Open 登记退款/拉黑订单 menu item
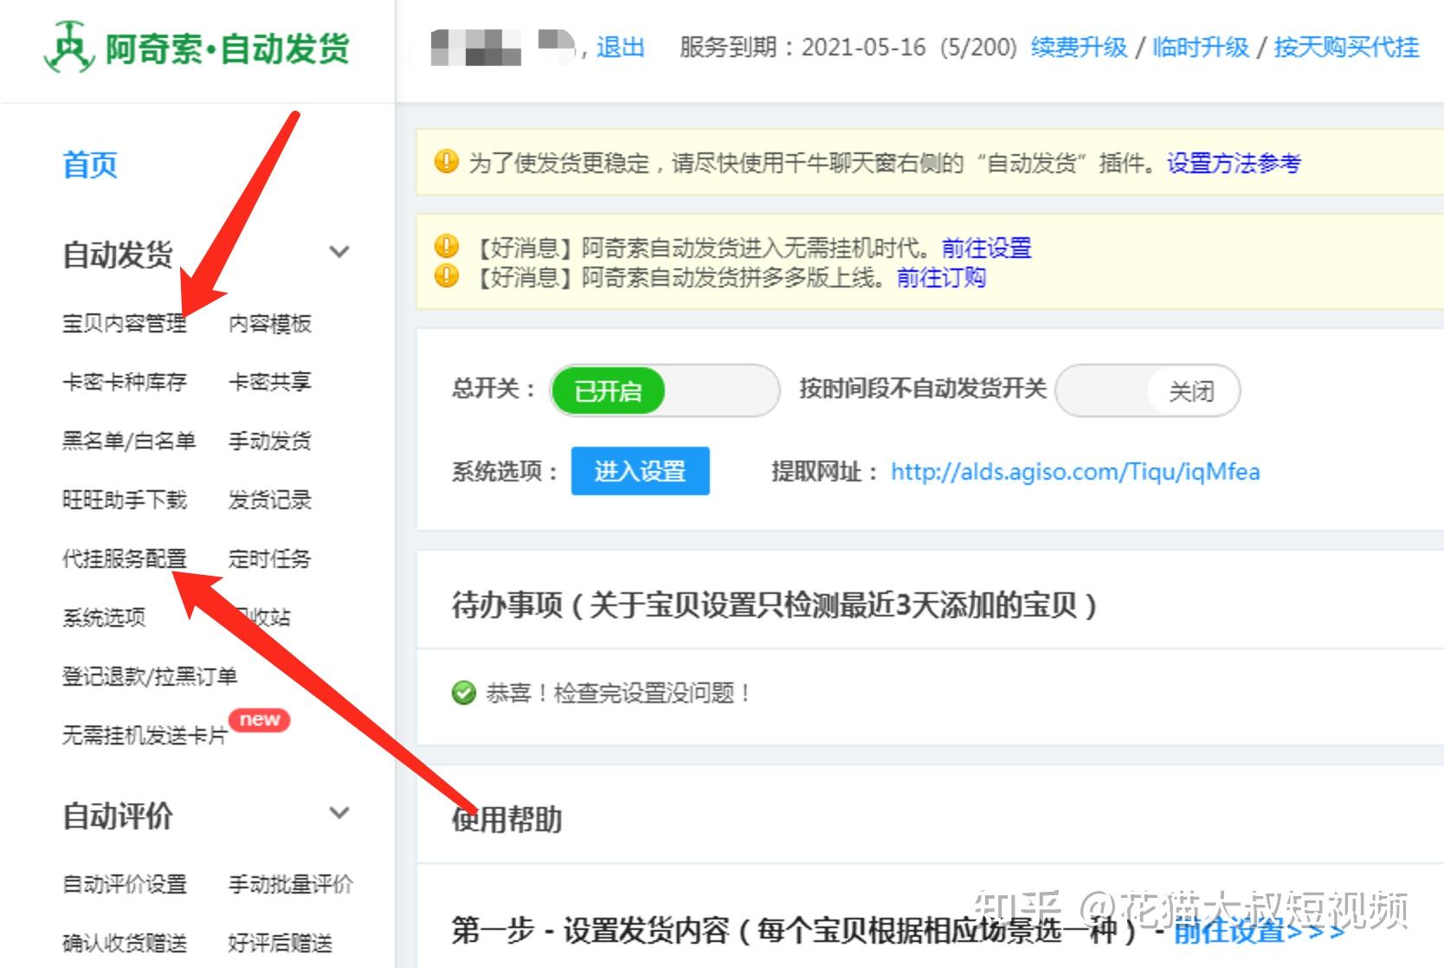The height and width of the screenshot is (968, 1444). point(150,676)
